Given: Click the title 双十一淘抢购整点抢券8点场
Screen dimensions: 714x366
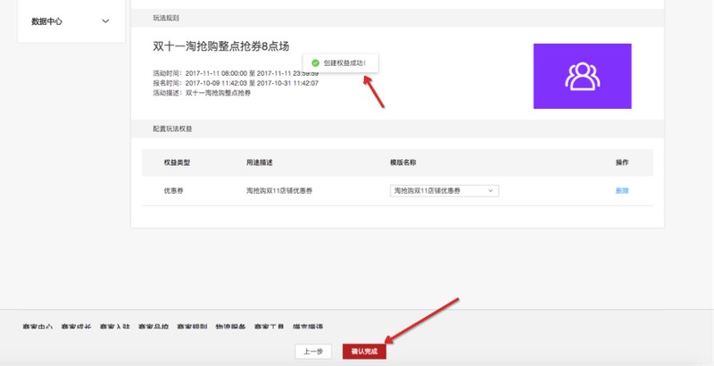Looking at the screenshot, I should click(x=220, y=46).
